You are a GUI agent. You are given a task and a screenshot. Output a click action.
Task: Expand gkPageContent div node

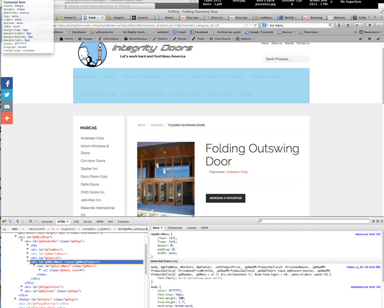[x=22, y=286]
